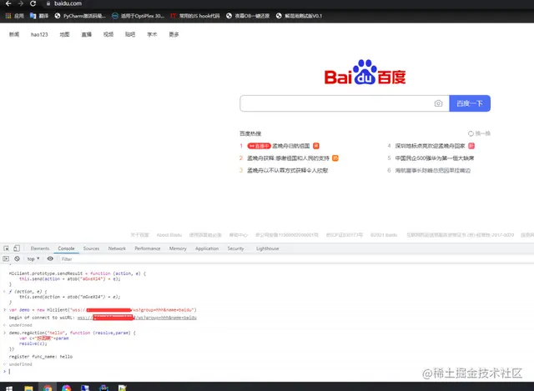The width and height of the screenshot is (534, 391).
Task: Open the Security tab
Action: (235, 248)
